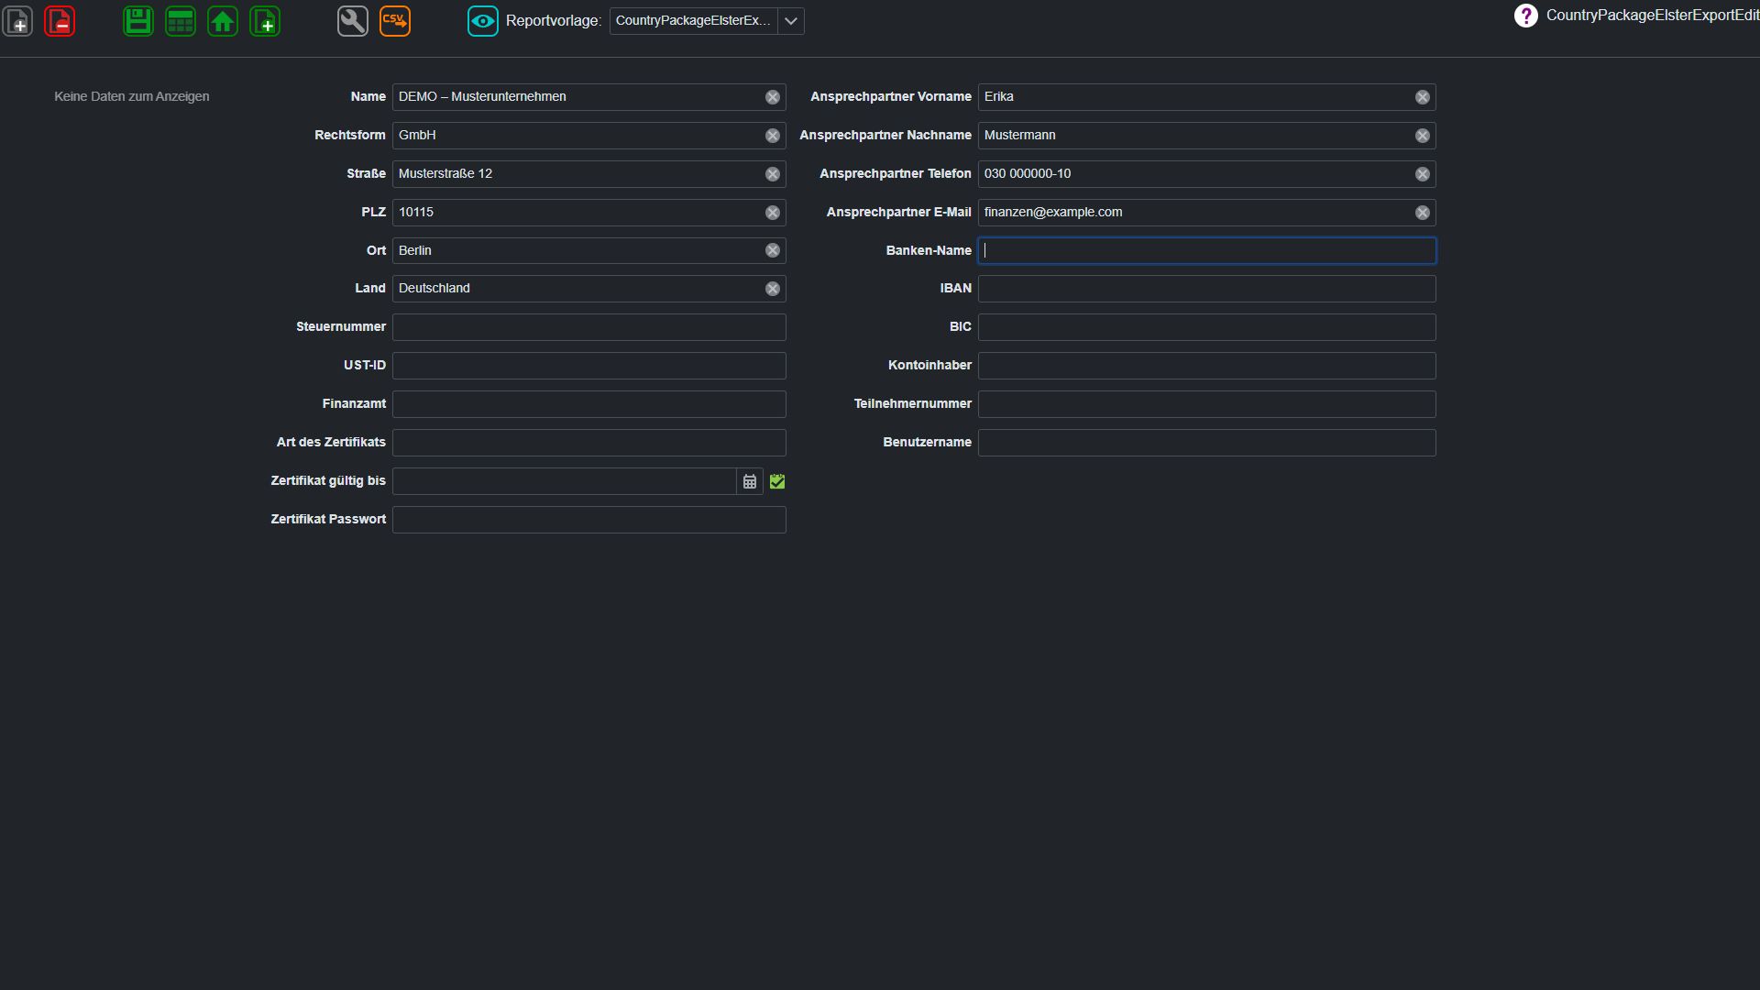Click the CountryPackageElsterExportEdit title text
Image resolution: width=1760 pixels, height=990 pixels.
pyautogui.click(x=1653, y=16)
